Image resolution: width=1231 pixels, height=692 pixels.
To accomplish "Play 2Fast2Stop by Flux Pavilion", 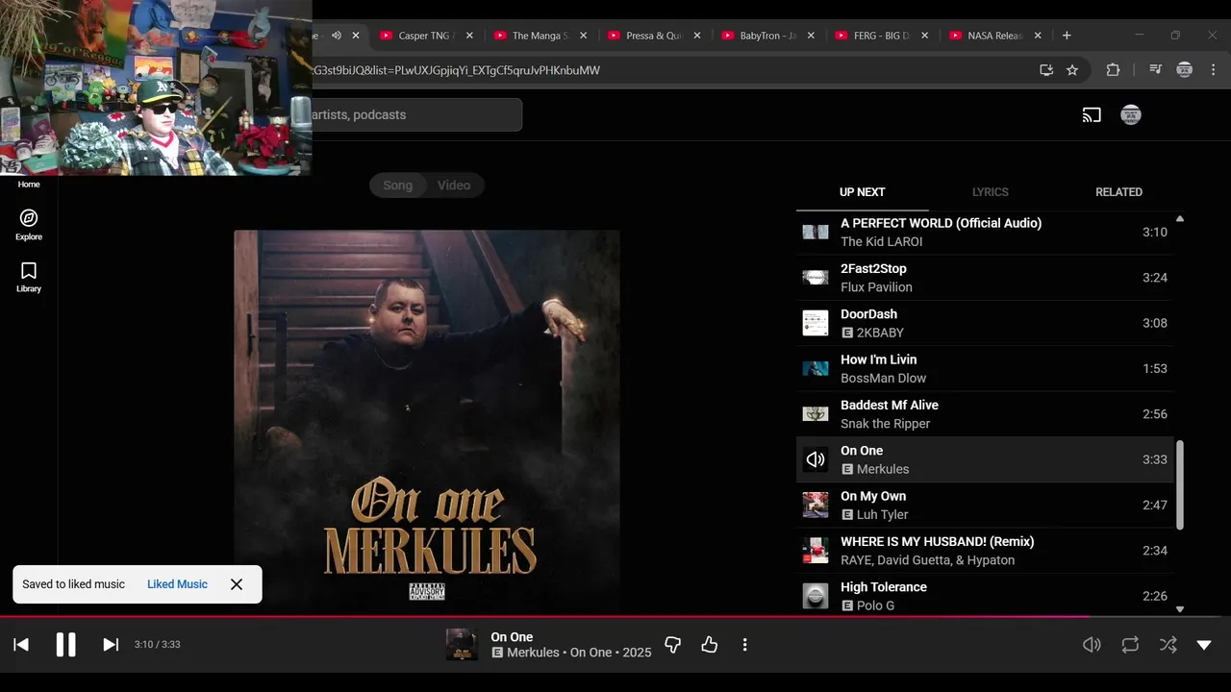I will pos(985,278).
